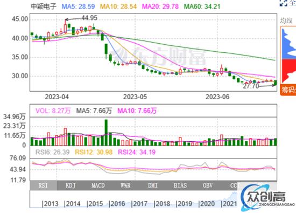This screenshot has width=296, height=213.
Task: Click the blue chip distribution histogram
Action: point(289,44)
